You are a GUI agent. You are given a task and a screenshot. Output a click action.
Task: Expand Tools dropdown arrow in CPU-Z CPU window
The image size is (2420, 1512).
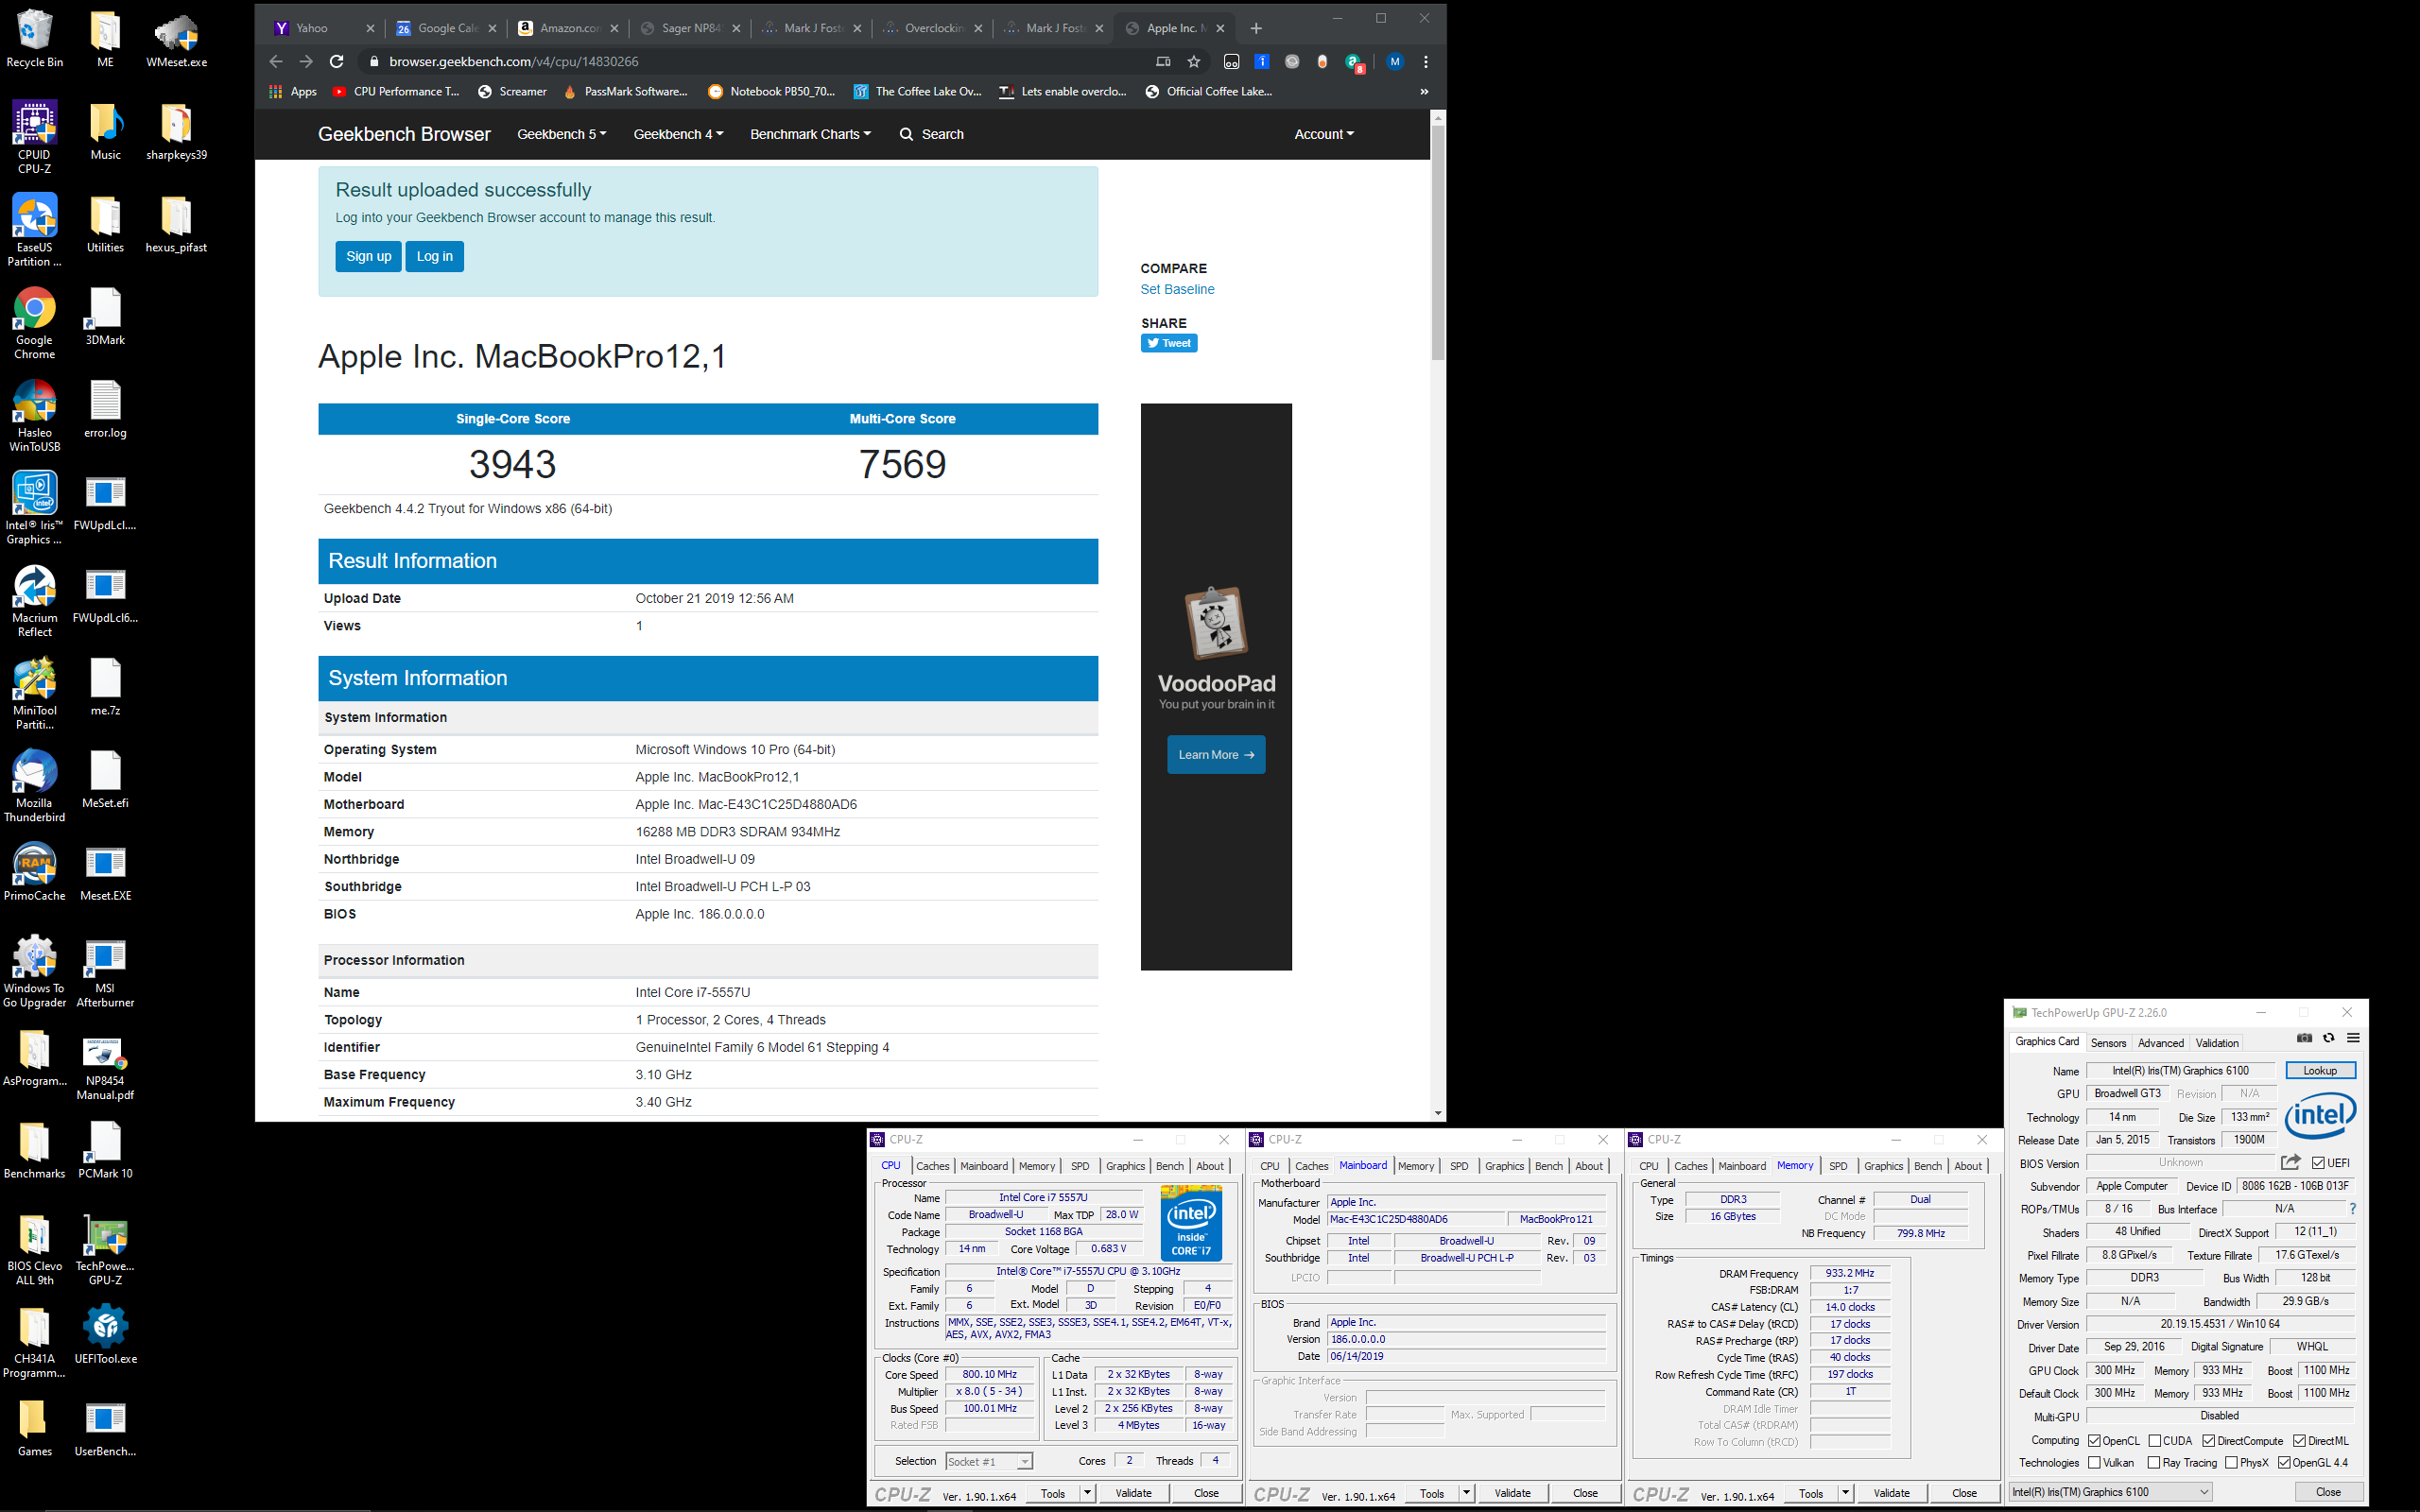(x=1087, y=1493)
